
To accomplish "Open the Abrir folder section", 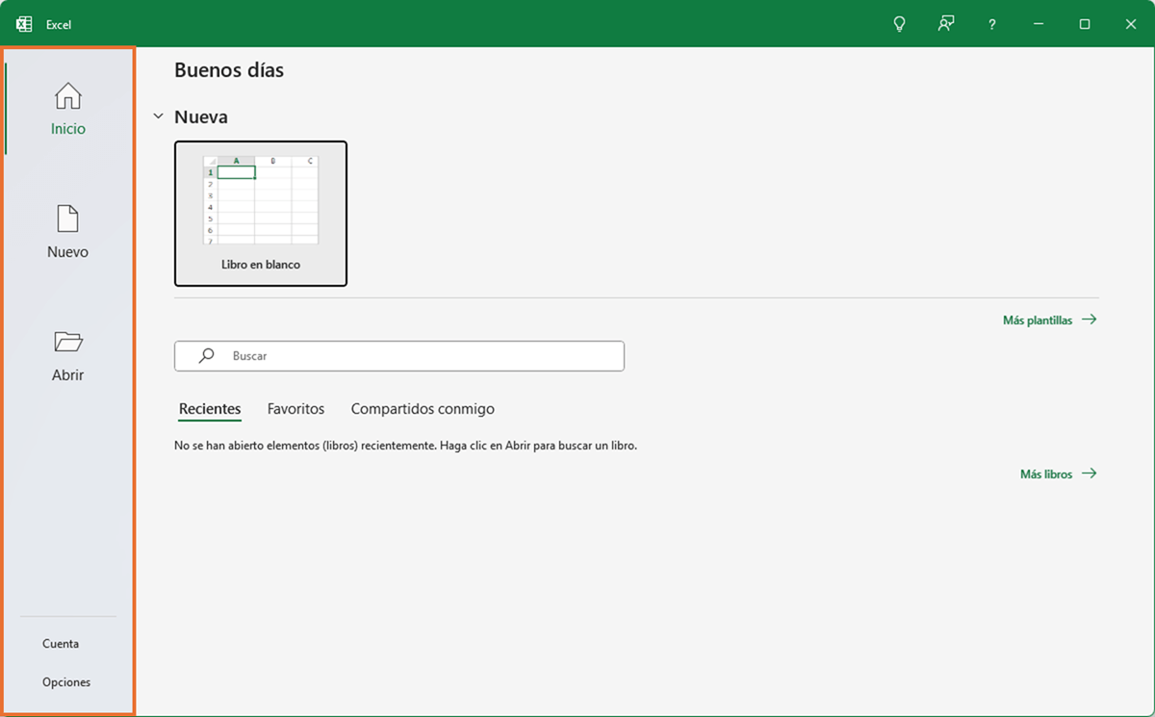I will click(68, 355).
